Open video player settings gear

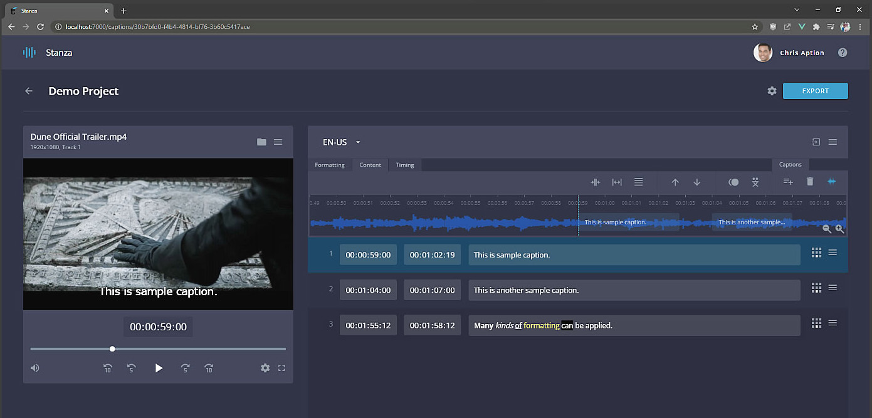[x=265, y=368]
